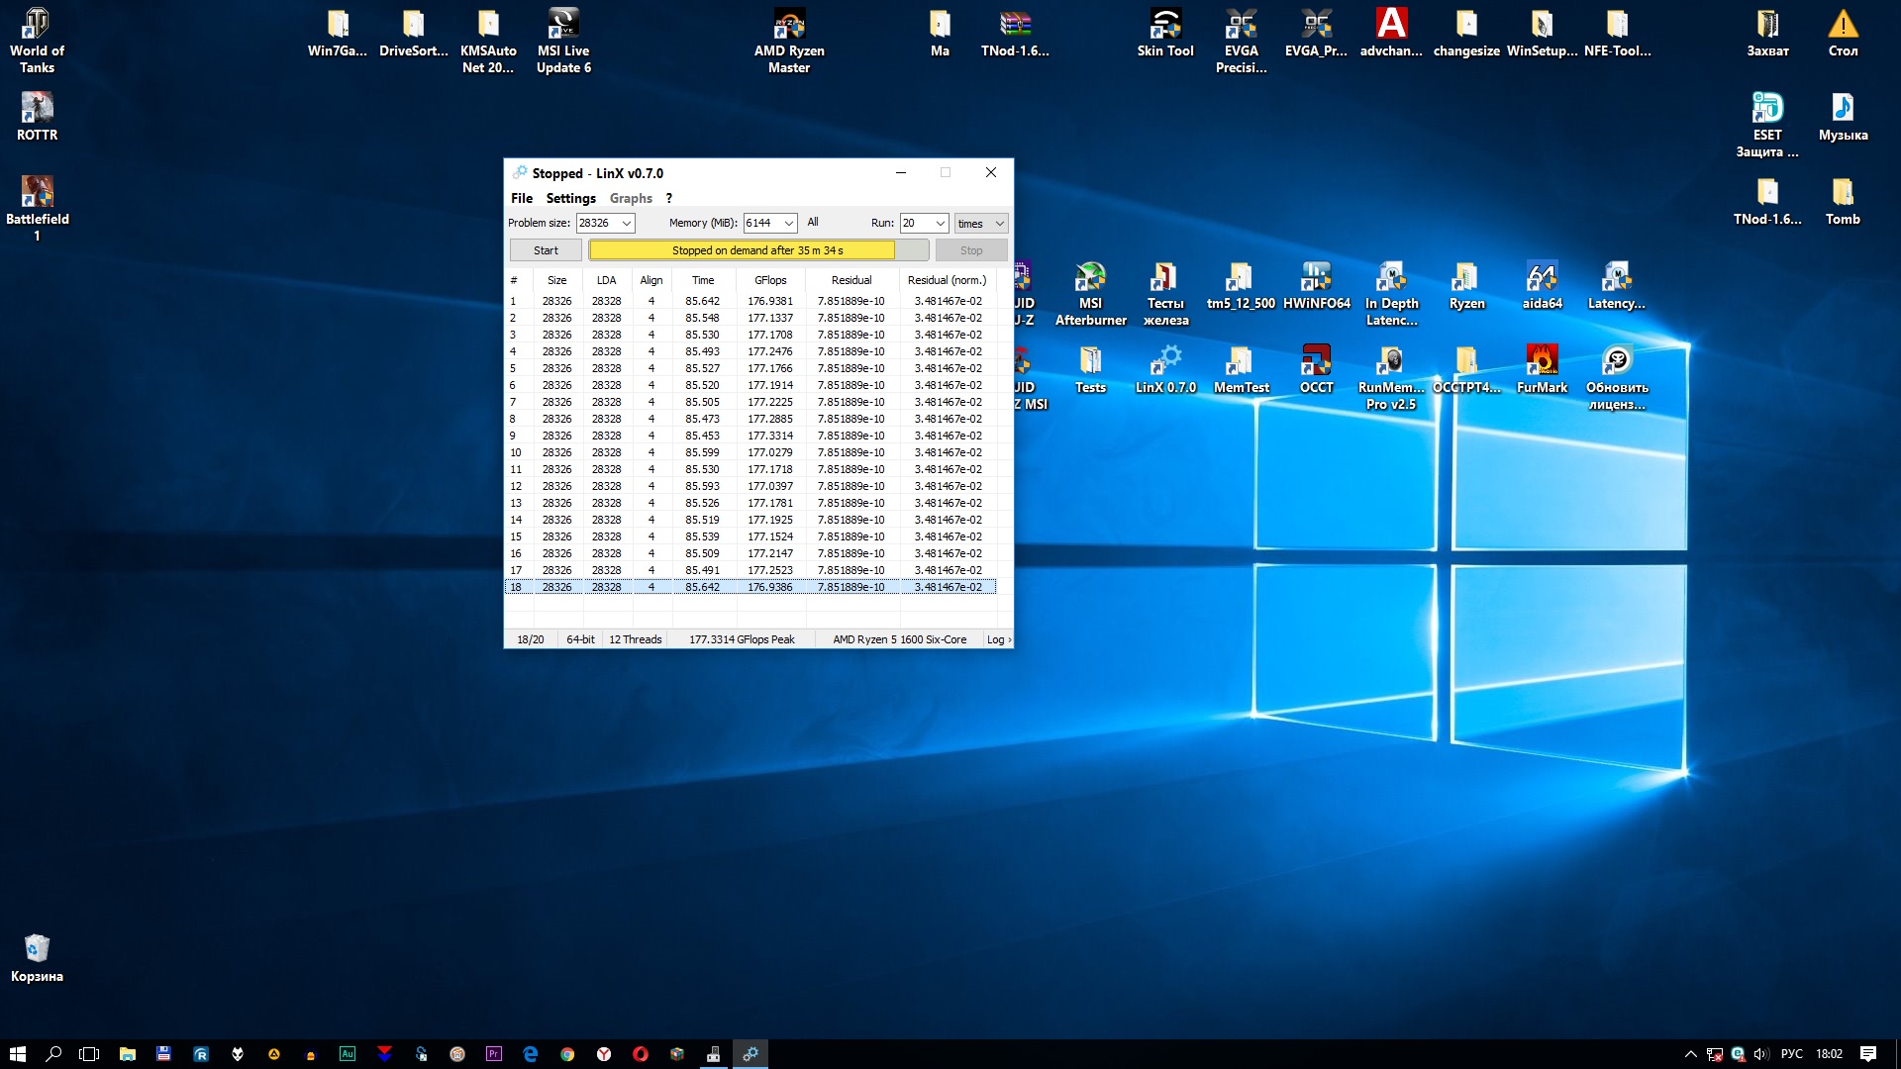Expand the Memory (MiB) dropdown
This screenshot has width=1901, height=1069.
(789, 224)
